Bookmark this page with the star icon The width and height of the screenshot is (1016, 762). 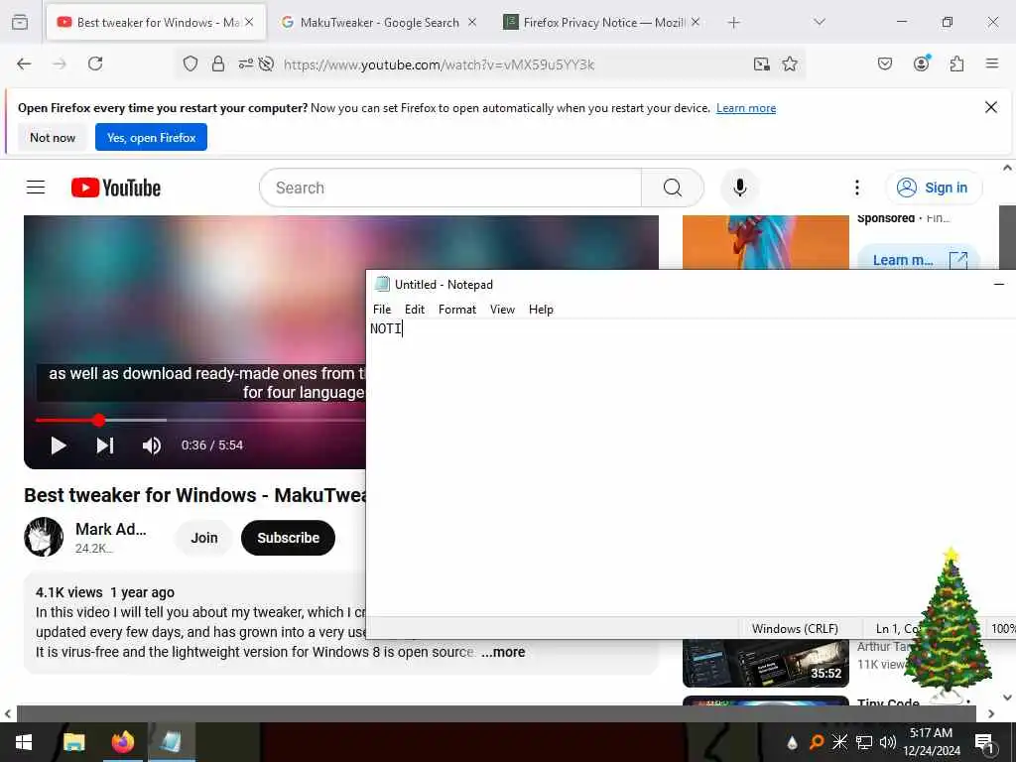click(789, 63)
